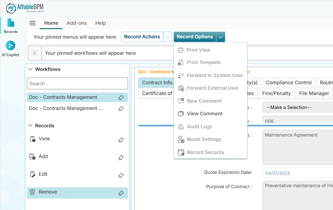This screenshot has width=333, height=210.
Task: Click the Records sidebar icon
Action: [x=11, y=23]
